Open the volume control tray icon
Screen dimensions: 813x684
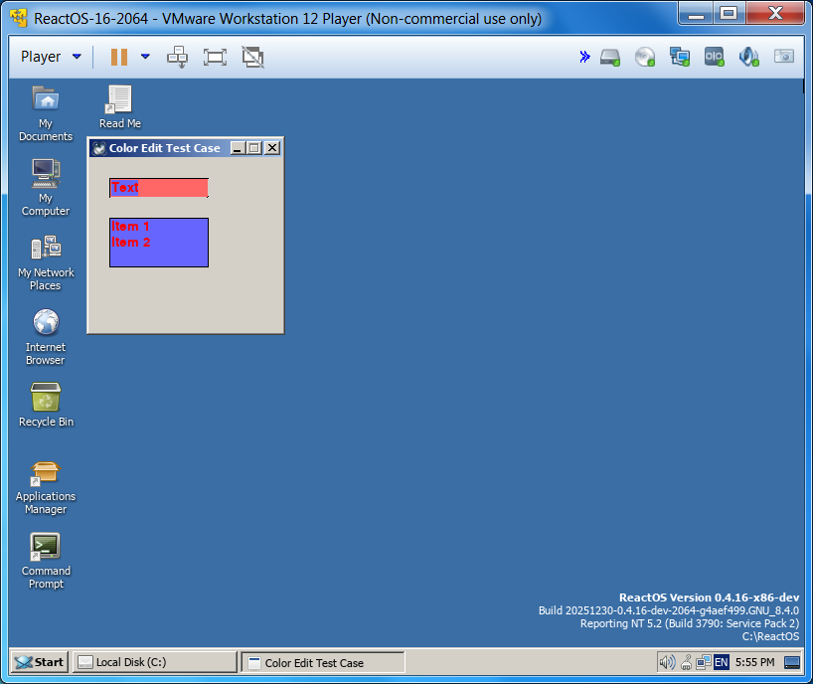click(667, 662)
